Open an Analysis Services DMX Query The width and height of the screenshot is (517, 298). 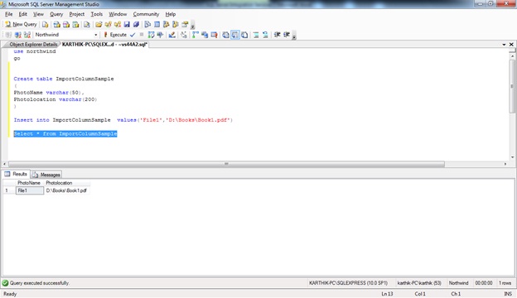pos(66,24)
